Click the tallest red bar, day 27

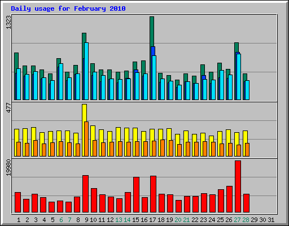point(238,186)
